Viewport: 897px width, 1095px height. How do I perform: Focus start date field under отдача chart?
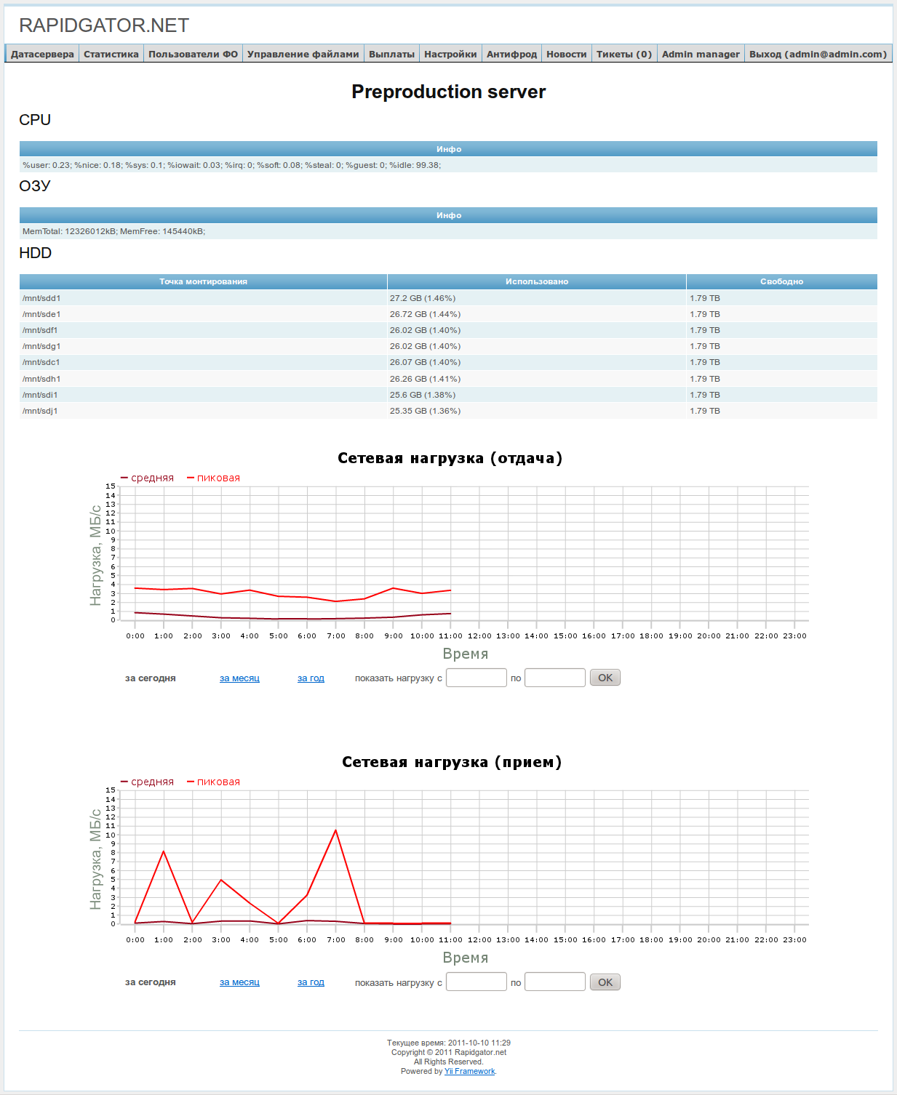coord(477,678)
